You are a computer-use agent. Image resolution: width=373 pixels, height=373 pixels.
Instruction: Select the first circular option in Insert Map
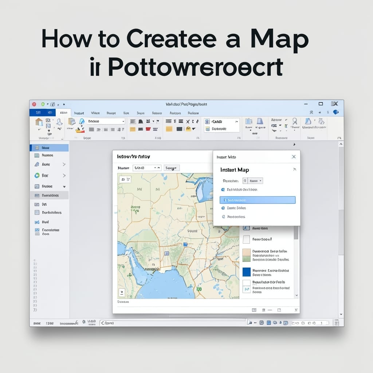[239, 189]
